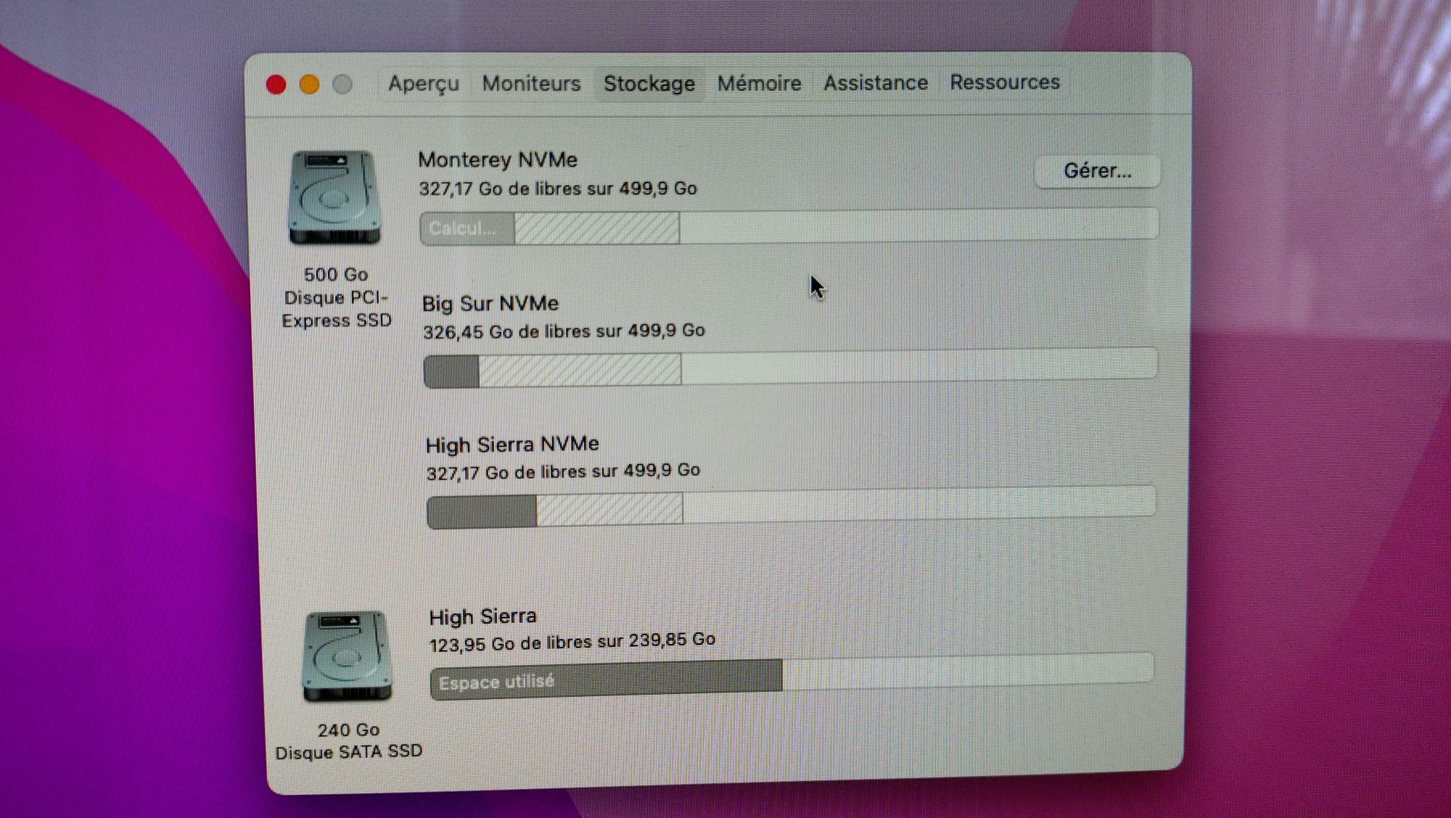This screenshot has width=1451, height=818.
Task: Click '123,95 Go de libres sur 239,85 Go'
Action: pyautogui.click(x=572, y=642)
